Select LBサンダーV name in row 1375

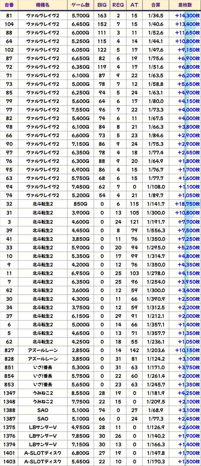click(43, 427)
